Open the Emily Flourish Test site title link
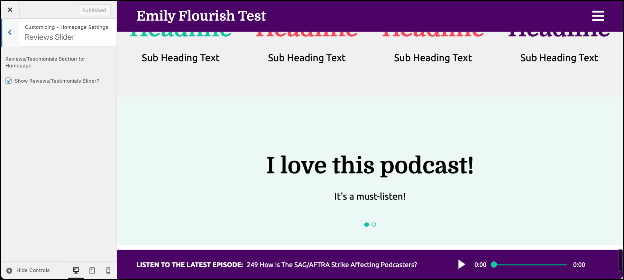624x280 pixels. coord(201,16)
